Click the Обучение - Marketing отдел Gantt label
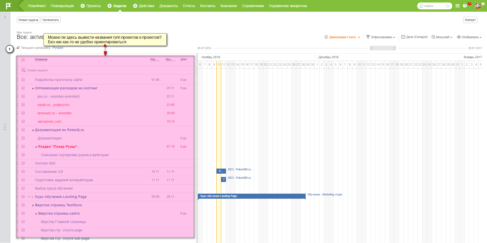The width and height of the screenshot is (487, 243). (x=325, y=195)
